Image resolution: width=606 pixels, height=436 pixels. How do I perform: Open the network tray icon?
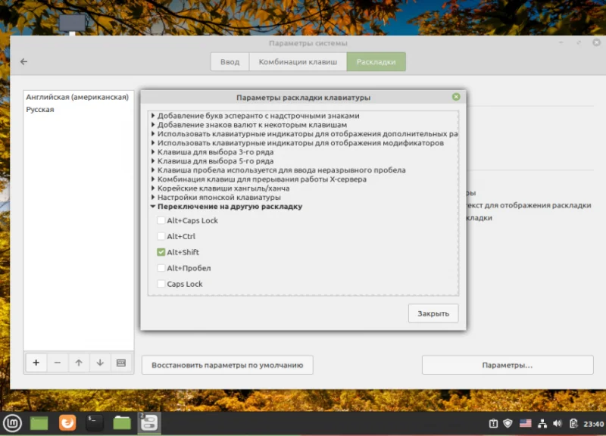[x=542, y=424]
